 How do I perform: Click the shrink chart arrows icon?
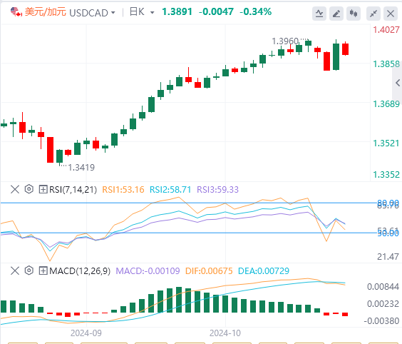373,14
